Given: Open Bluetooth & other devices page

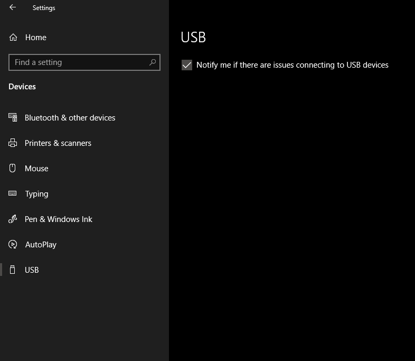Looking at the screenshot, I should (70, 117).
